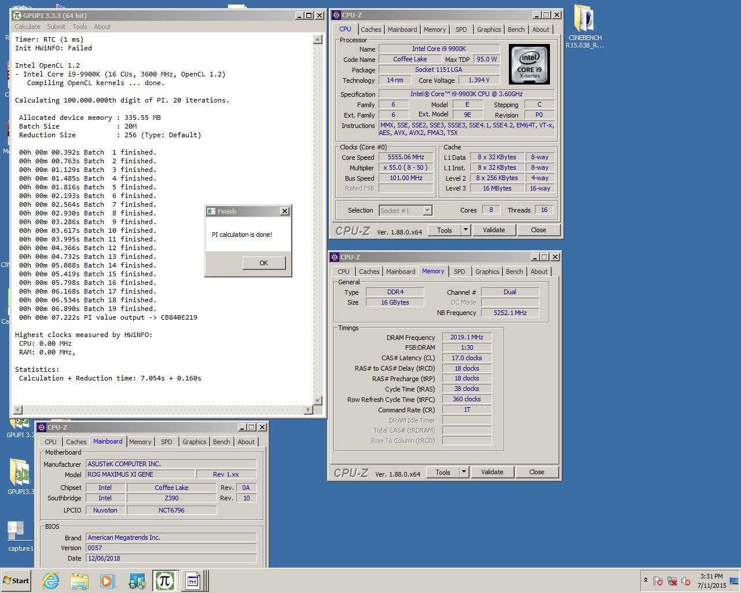This screenshot has height=593, width=741.
Task: Open the GPUPI3.3 desktop folder icon
Action: click(19, 477)
